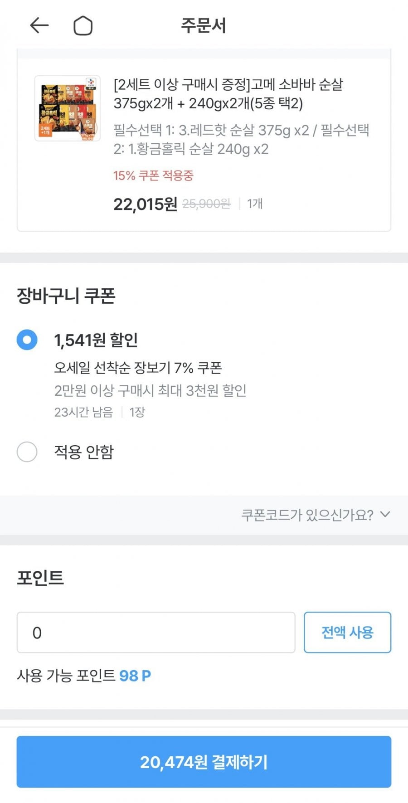Tap the 2만원 이상 구매시 coupon condition text
The image size is (408, 803).
point(150,390)
